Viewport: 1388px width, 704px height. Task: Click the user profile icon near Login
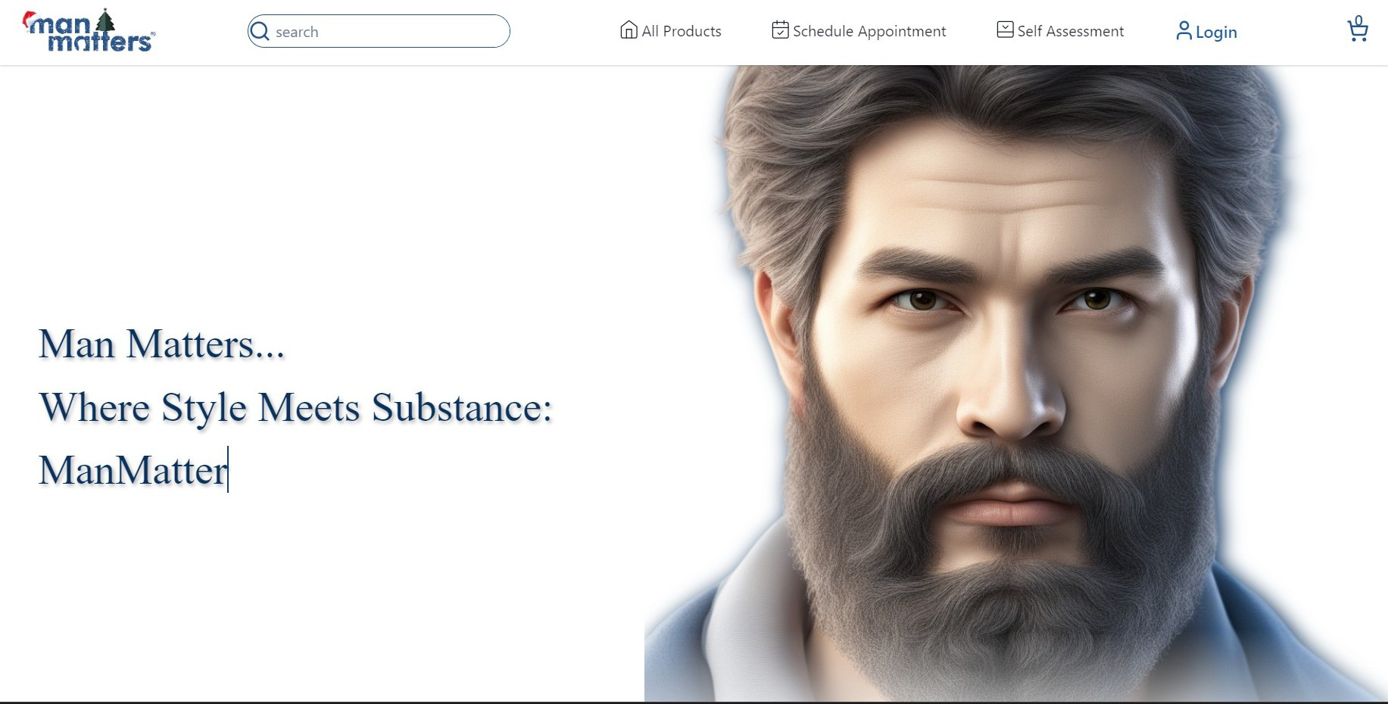(1184, 31)
